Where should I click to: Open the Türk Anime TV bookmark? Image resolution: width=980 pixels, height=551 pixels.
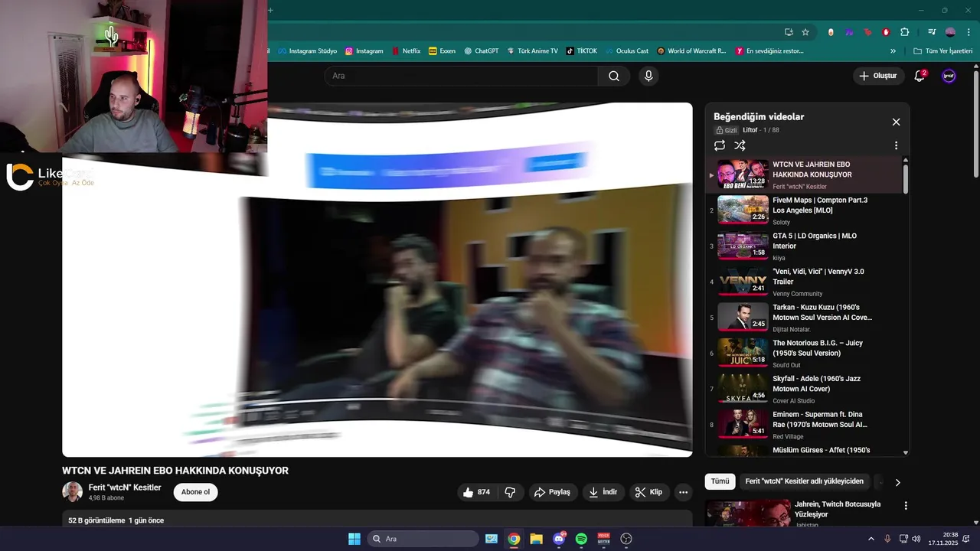point(532,51)
